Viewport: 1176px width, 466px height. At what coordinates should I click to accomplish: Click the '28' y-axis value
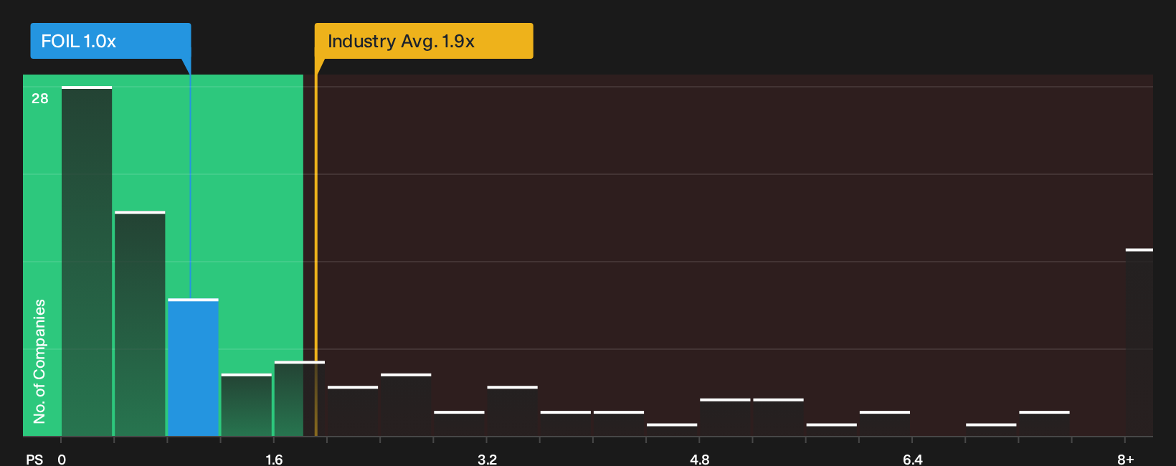[40, 98]
